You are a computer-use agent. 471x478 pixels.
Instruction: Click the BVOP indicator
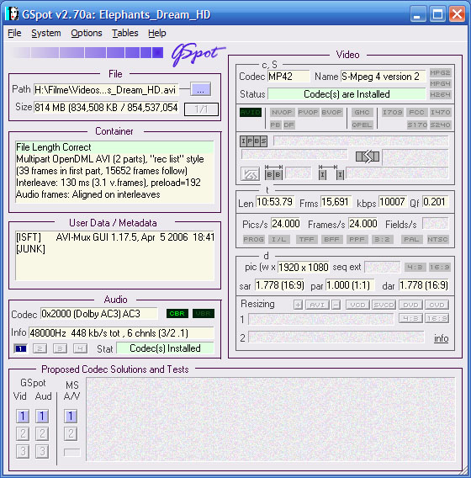pos(331,112)
